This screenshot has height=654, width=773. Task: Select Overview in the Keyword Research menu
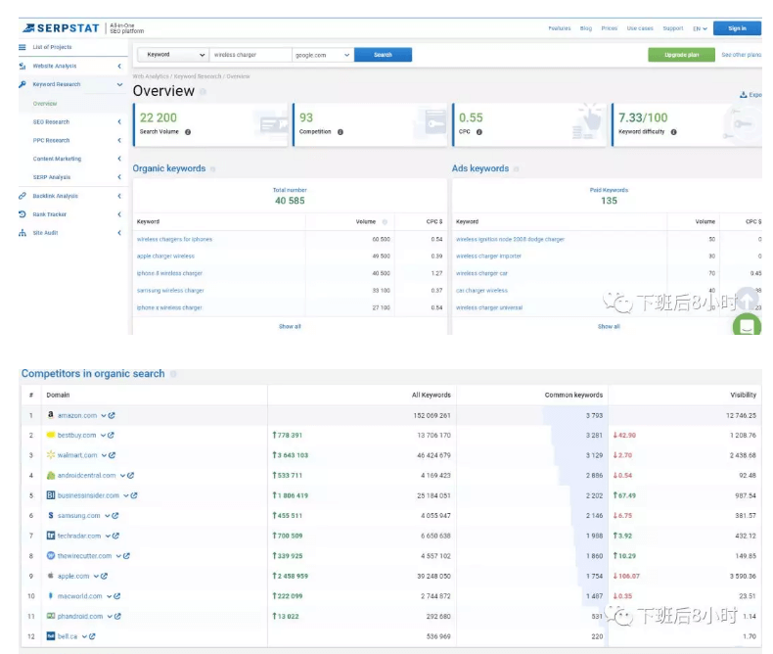pyautogui.click(x=45, y=103)
